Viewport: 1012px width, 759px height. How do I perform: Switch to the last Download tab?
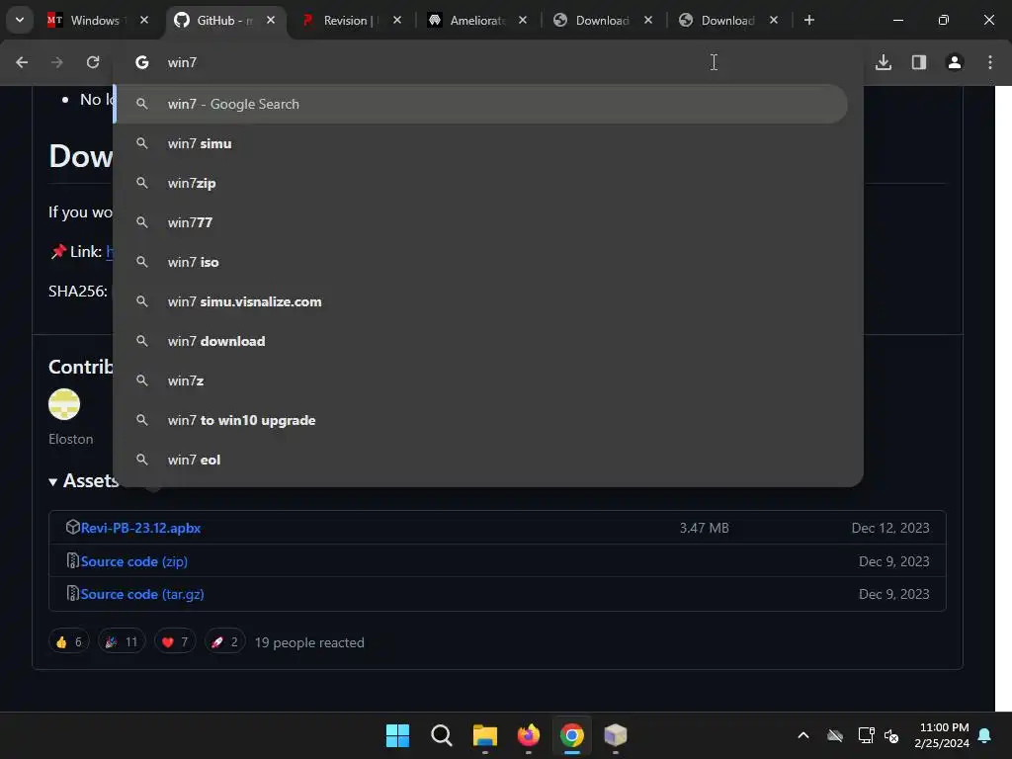tap(727, 20)
